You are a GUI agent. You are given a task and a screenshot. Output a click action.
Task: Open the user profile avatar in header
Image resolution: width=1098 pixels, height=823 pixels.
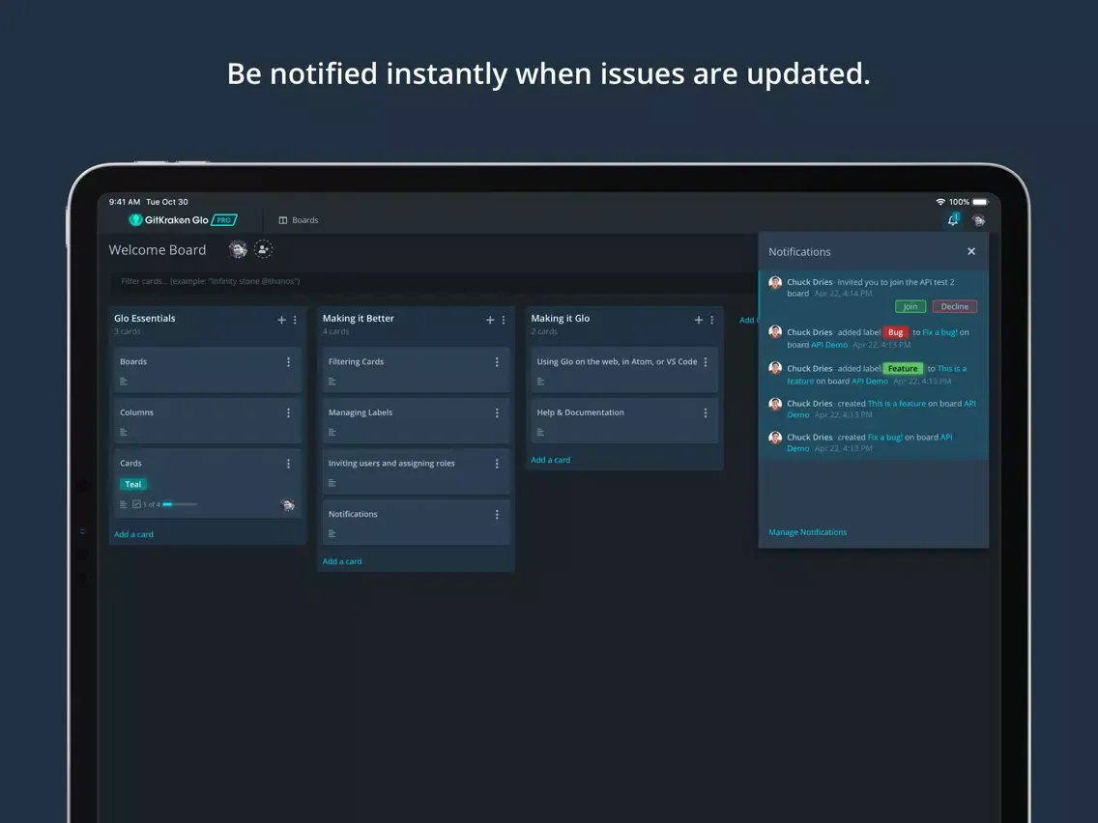click(x=978, y=220)
